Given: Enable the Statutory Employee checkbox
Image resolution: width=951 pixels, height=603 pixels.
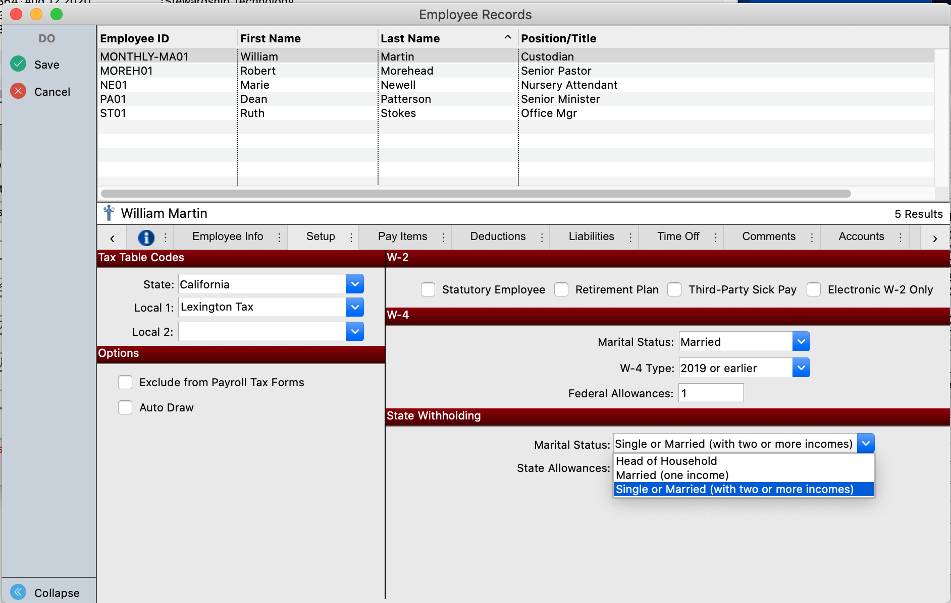Looking at the screenshot, I should [428, 289].
